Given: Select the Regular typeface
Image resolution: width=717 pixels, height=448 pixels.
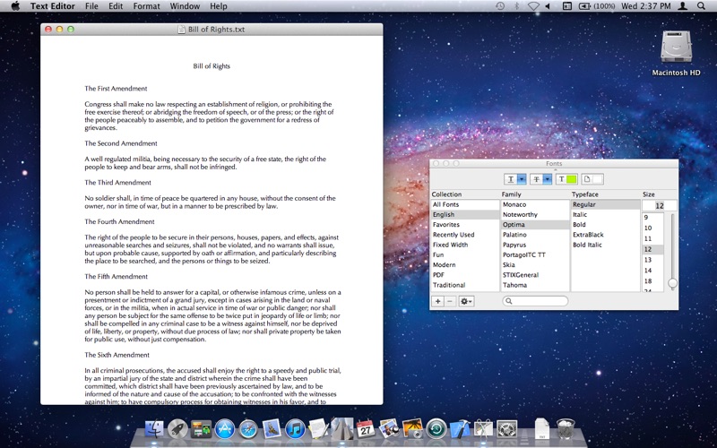Looking at the screenshot, I should (x=606, y=204).
